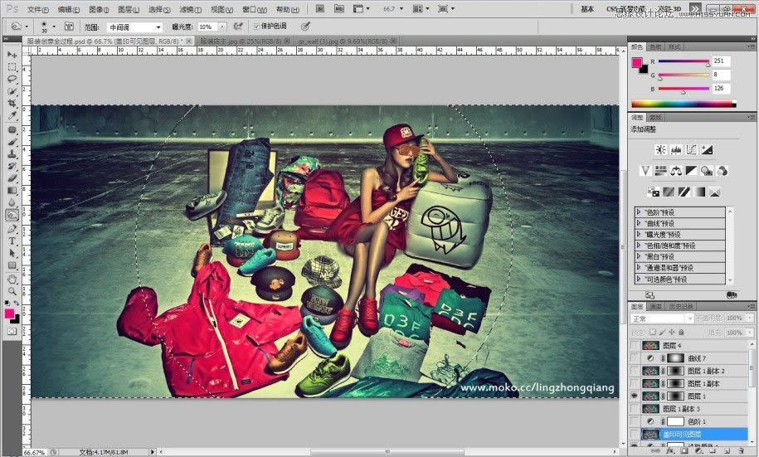
Task: Select the Lasso tool
Action: click(x=12, y=80)
